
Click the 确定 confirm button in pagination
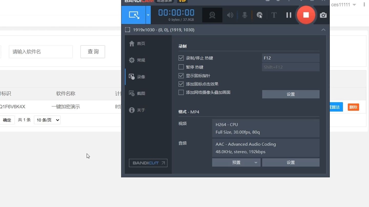tap(7, 120)
